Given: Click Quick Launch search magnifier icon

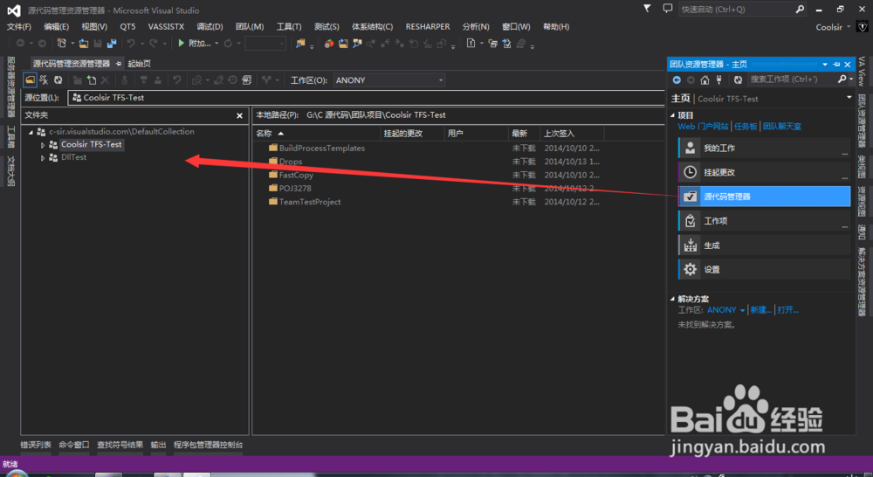Looking at the screenshot, I should (x=800, y=9).
